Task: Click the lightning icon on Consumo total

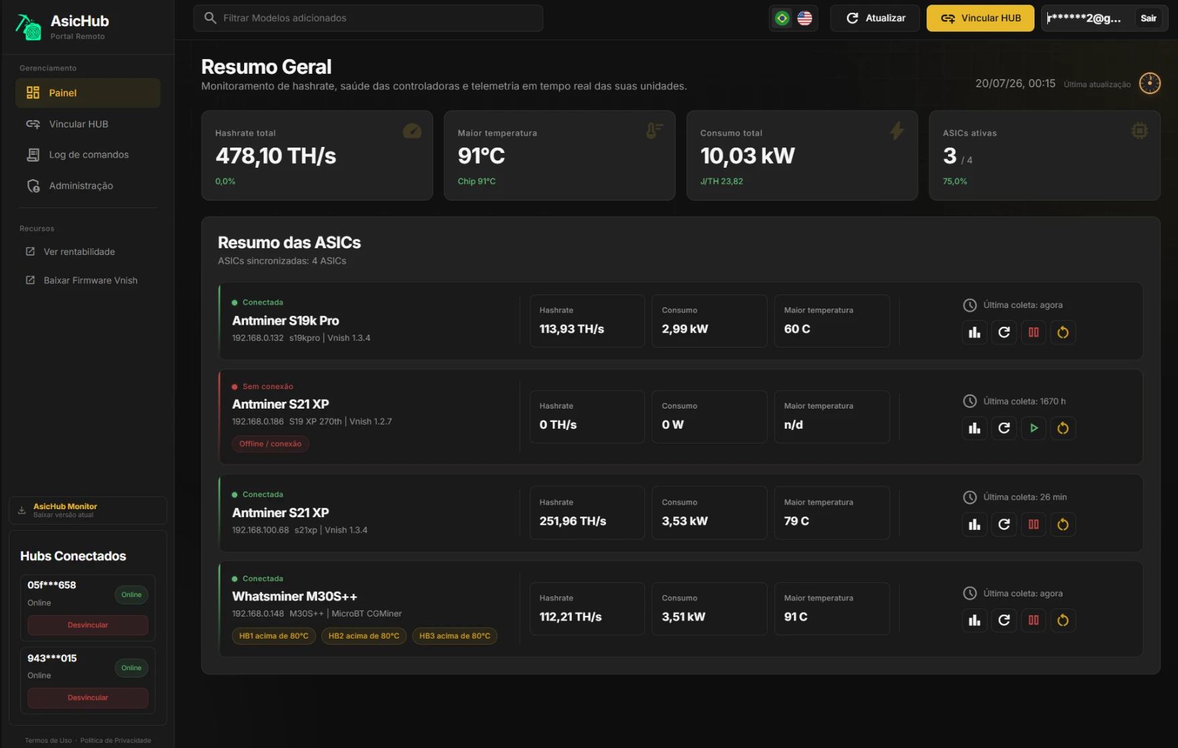Action: pos(897,131)
